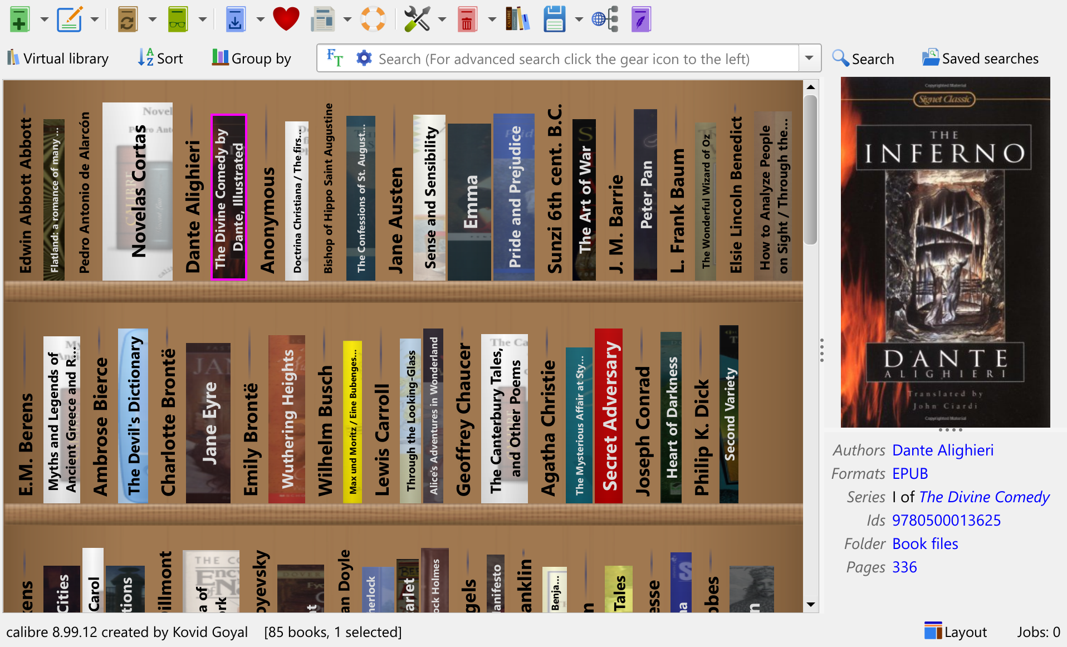The height and width of the screenshot is (647, 1067).
Task: Select the Pride and Prejudice book spine
Action: click(514, 197)
